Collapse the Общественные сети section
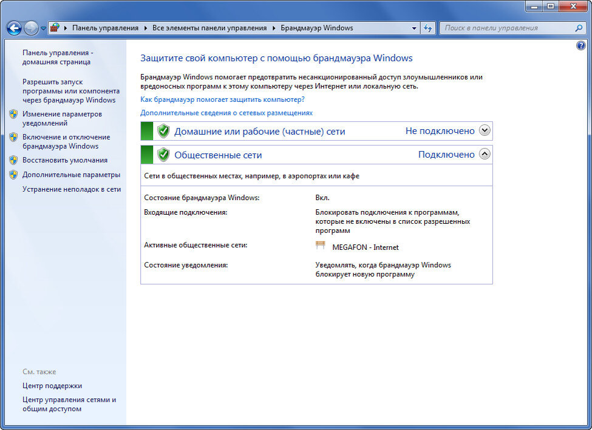This screenshot has width=592, height=430. (x=484, y=154)
